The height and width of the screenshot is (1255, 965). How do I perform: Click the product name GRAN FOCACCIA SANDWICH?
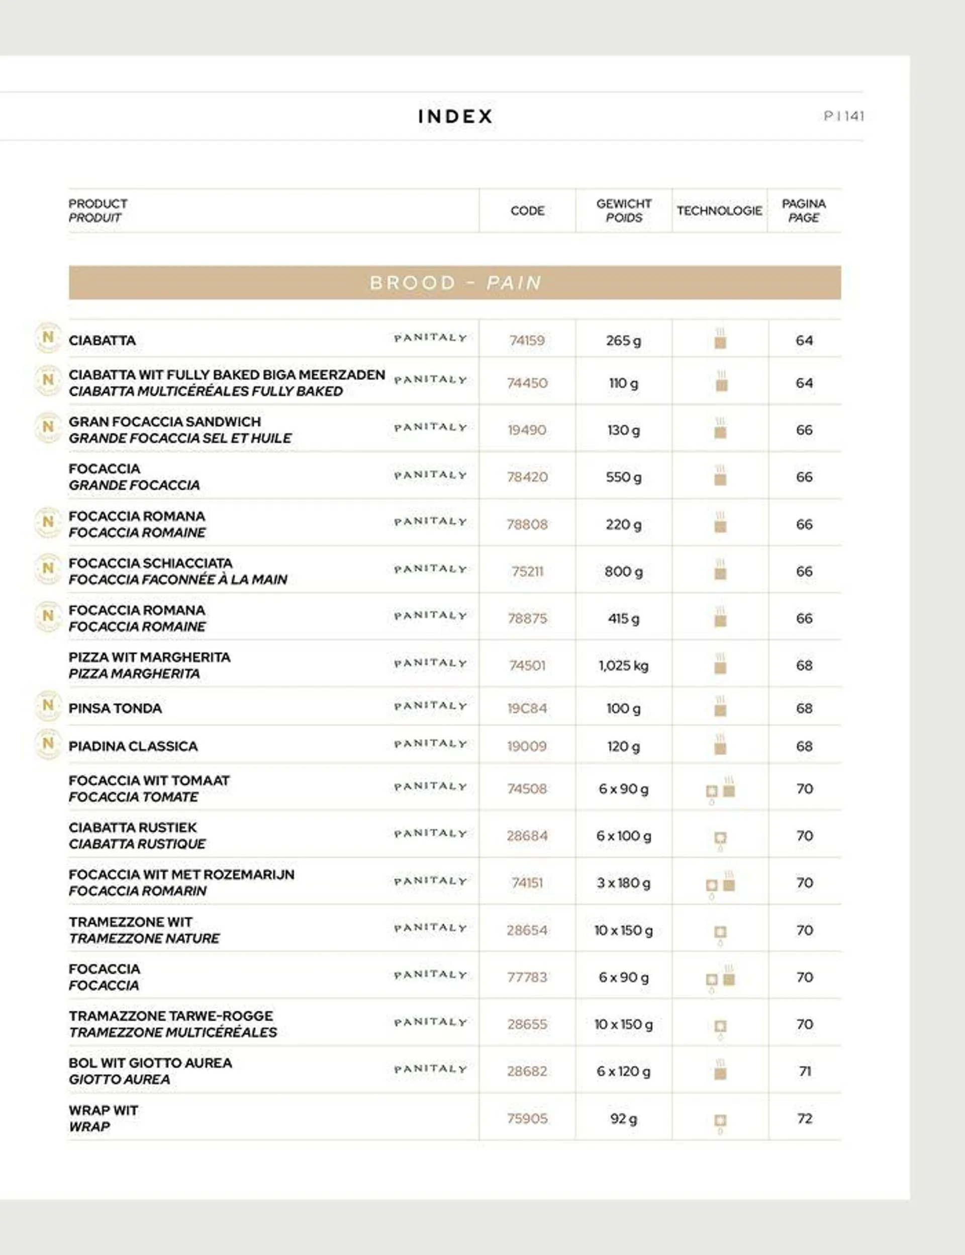[165, 421]
